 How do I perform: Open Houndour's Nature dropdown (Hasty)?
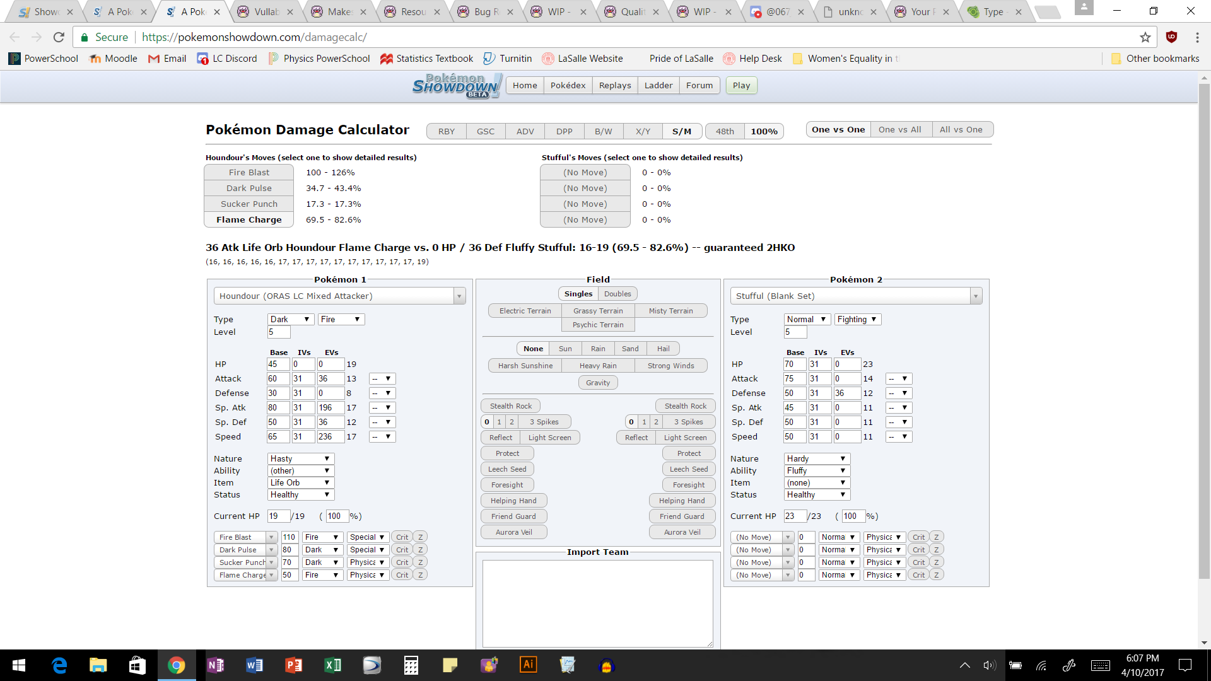[301, 458]
